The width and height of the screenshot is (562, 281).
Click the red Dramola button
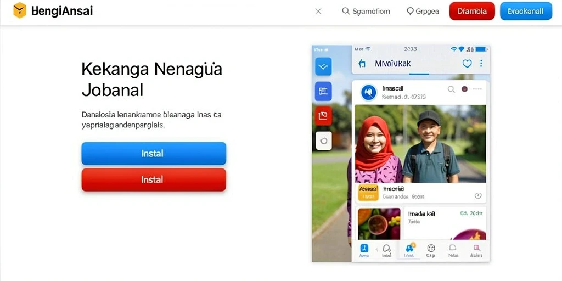pos(472,11)
